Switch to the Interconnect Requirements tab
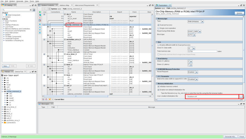Image resolution: width=246 pixels, height=139 pixels. coord(85,5)
